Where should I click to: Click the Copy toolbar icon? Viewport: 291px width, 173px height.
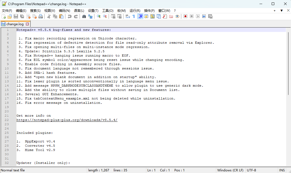point(55,16)
